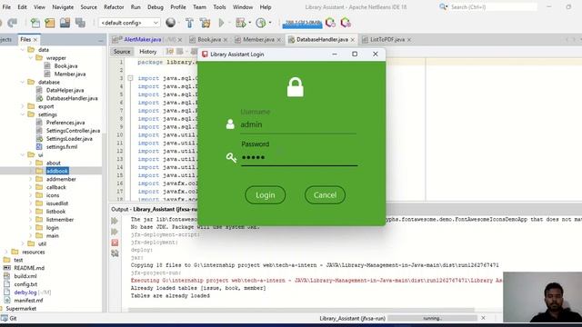Open dropdown arrow next to Debug Project
Viewport: 582px width, 327px height.
pos(249,23)
